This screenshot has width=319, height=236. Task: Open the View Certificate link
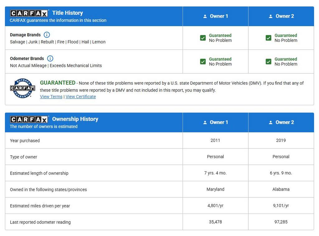[81, 97]
